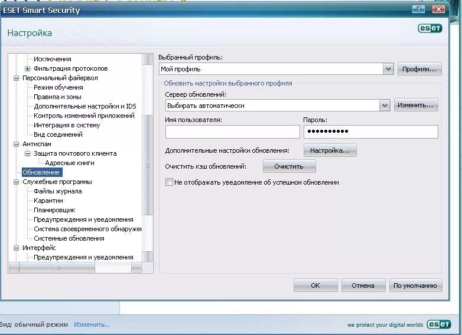Select Персональный файервол in the tree
This screenshot has height=335, width=462.
coord(60,78)
